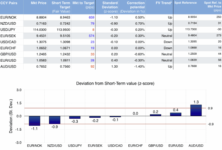Screen dimensions: 222x150
Task: Select the EUR/CHF label on chart x-axis
Action: point(135,146)
